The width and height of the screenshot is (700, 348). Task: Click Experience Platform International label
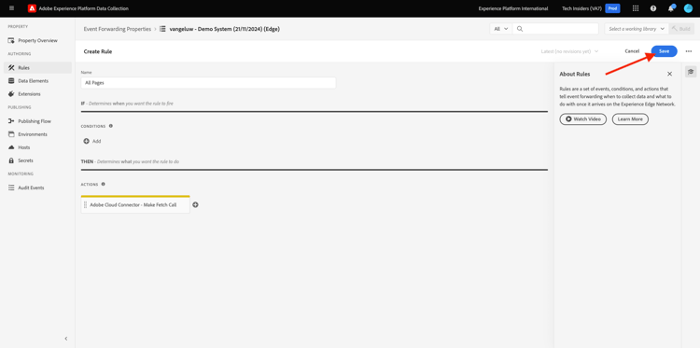pos(513,8)
